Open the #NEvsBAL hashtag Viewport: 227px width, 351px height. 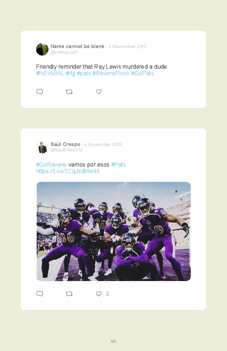pos(50,73)
